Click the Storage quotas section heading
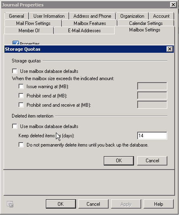This screenshot has width=179, height=215. pyautogui.click(x=26, y=61)
